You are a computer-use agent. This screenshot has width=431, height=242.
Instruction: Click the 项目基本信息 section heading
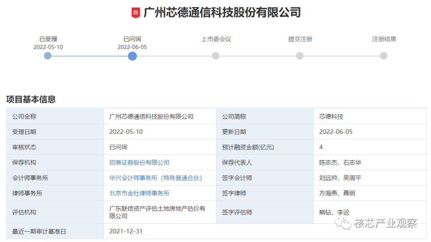[31, 99]
